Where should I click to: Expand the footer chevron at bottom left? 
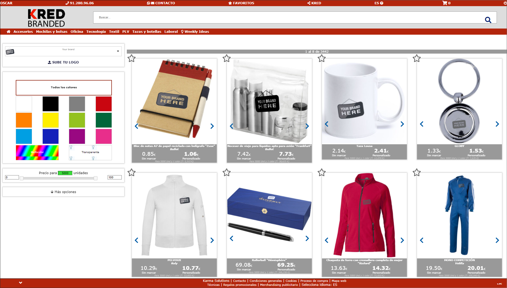pos(21,283)
